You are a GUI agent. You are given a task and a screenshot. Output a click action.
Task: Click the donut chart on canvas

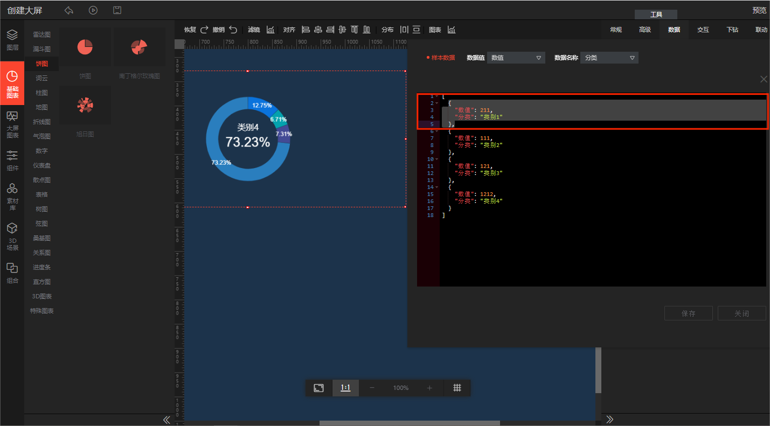(x=248, y=138)
